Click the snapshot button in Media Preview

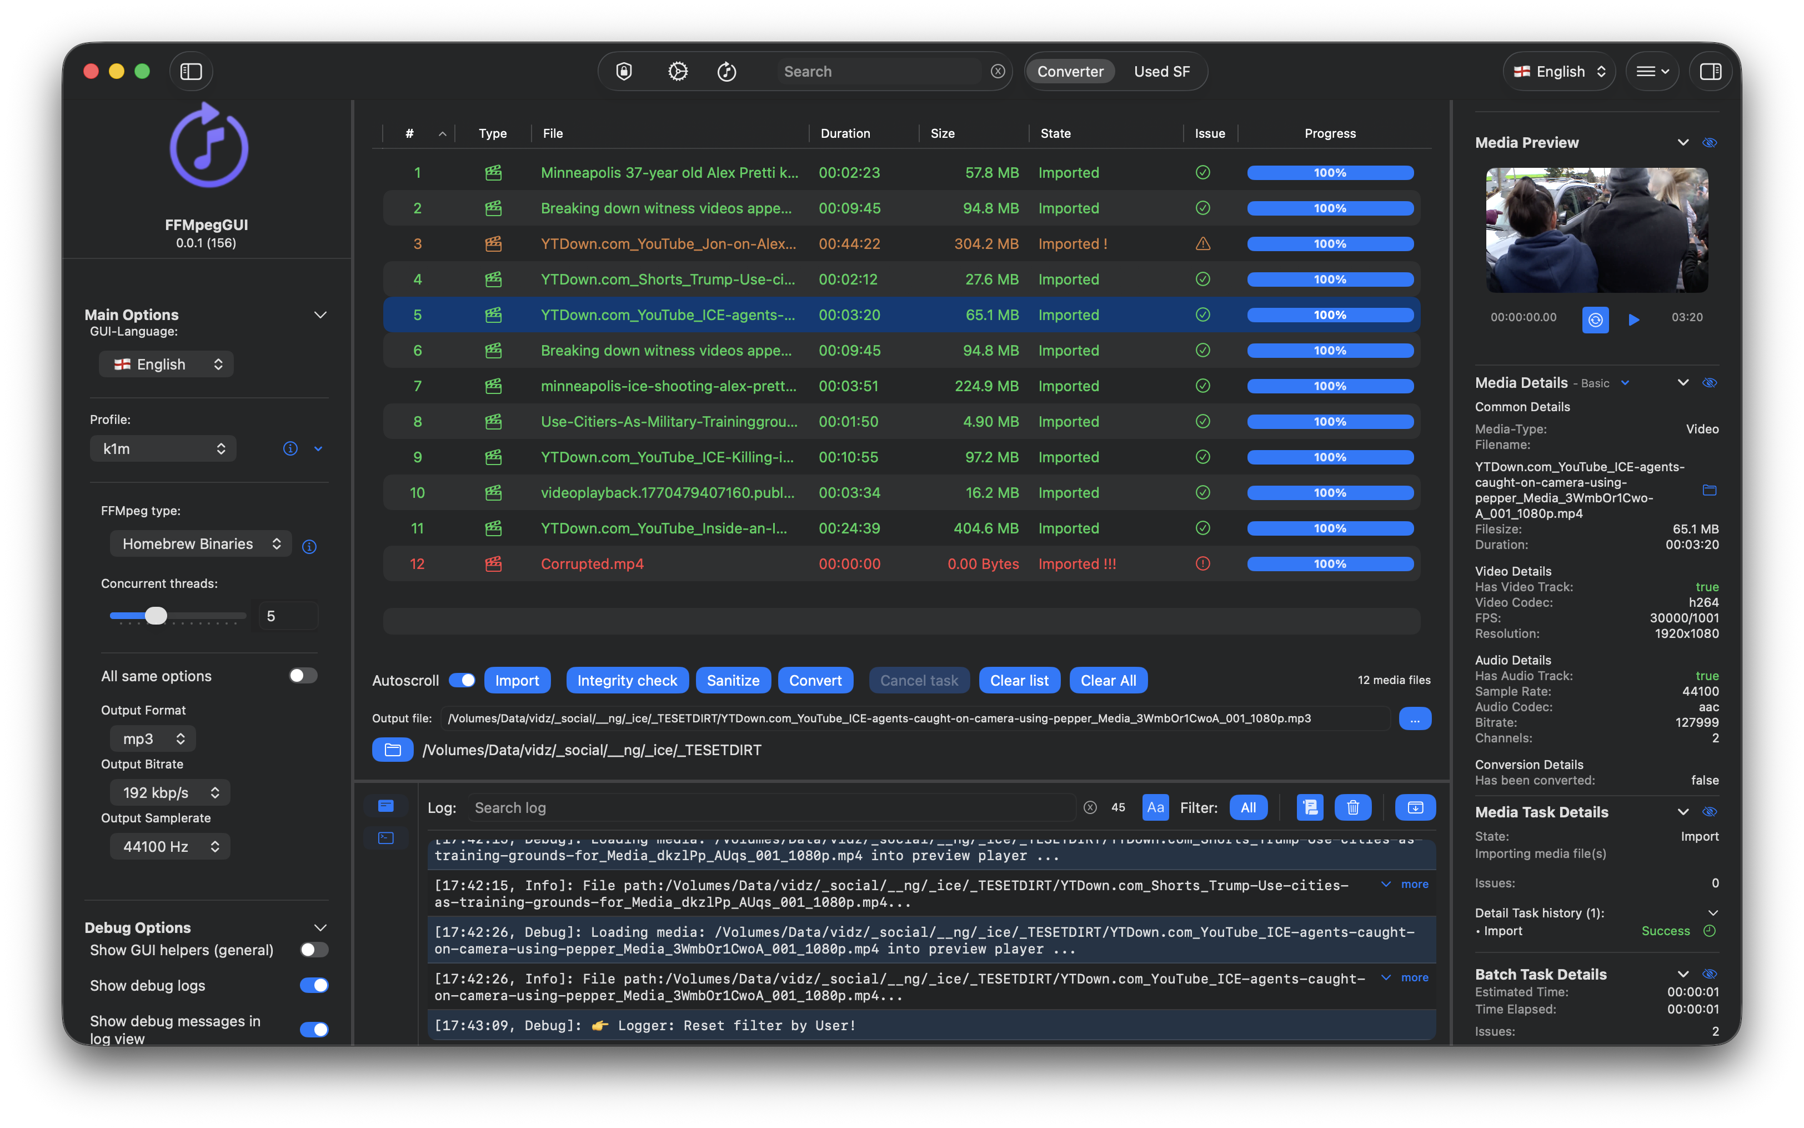pyautogui.click(x=1595, y=320)
